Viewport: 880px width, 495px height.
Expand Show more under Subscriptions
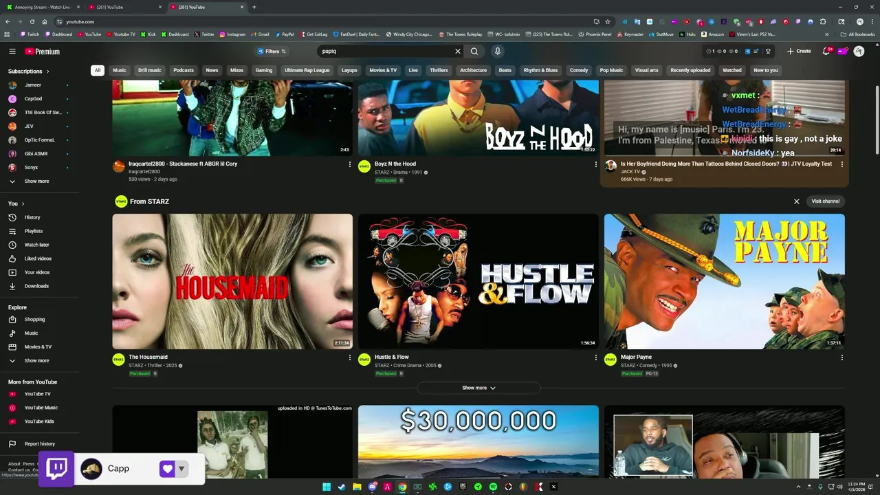coord(36,181)
